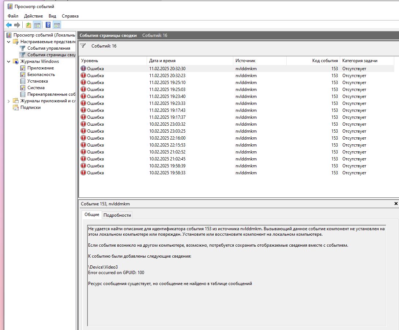Open the Файл menu
This screenshot has width=399, height=330.
click(13, 16)
